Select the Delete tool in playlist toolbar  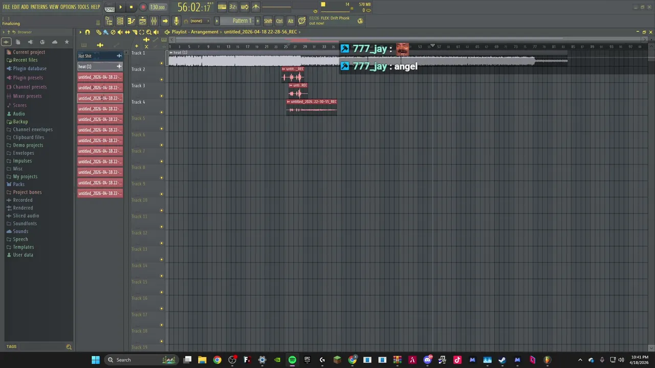click(x=113, y=32)
